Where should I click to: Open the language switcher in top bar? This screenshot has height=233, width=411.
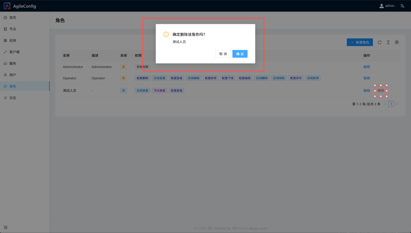coord(402,6)
